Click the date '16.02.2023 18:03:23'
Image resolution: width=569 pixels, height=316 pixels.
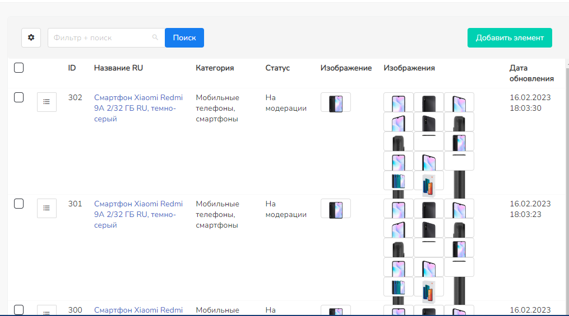(530, 209)
